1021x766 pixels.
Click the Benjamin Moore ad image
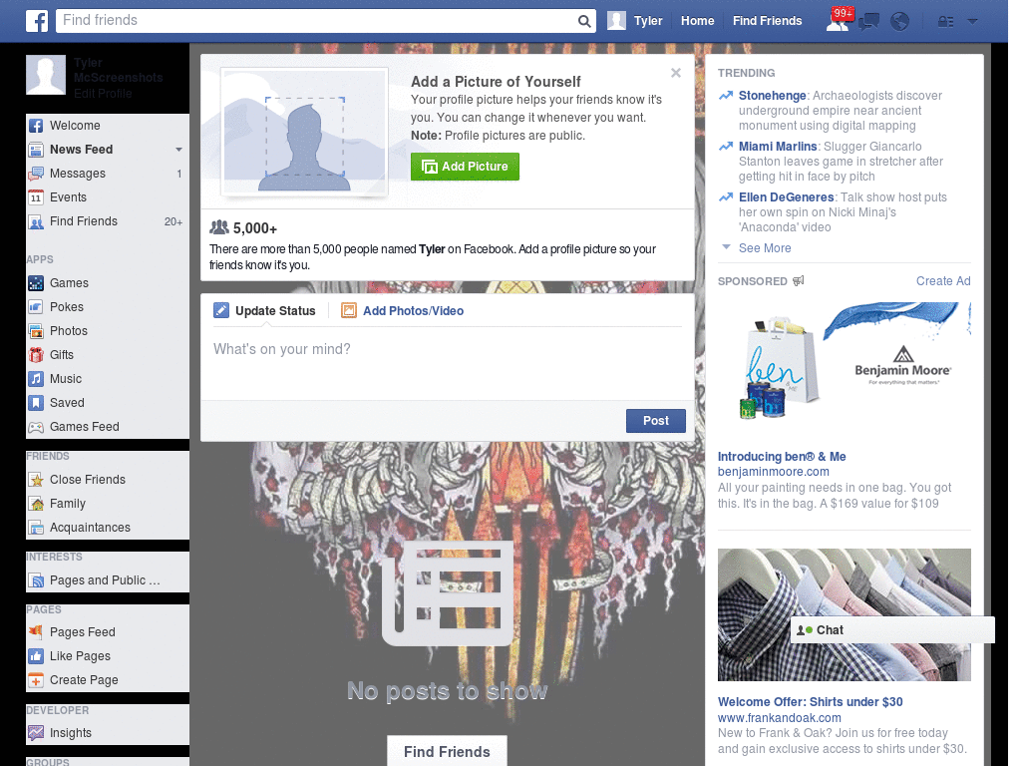click(x=844, y=366)
